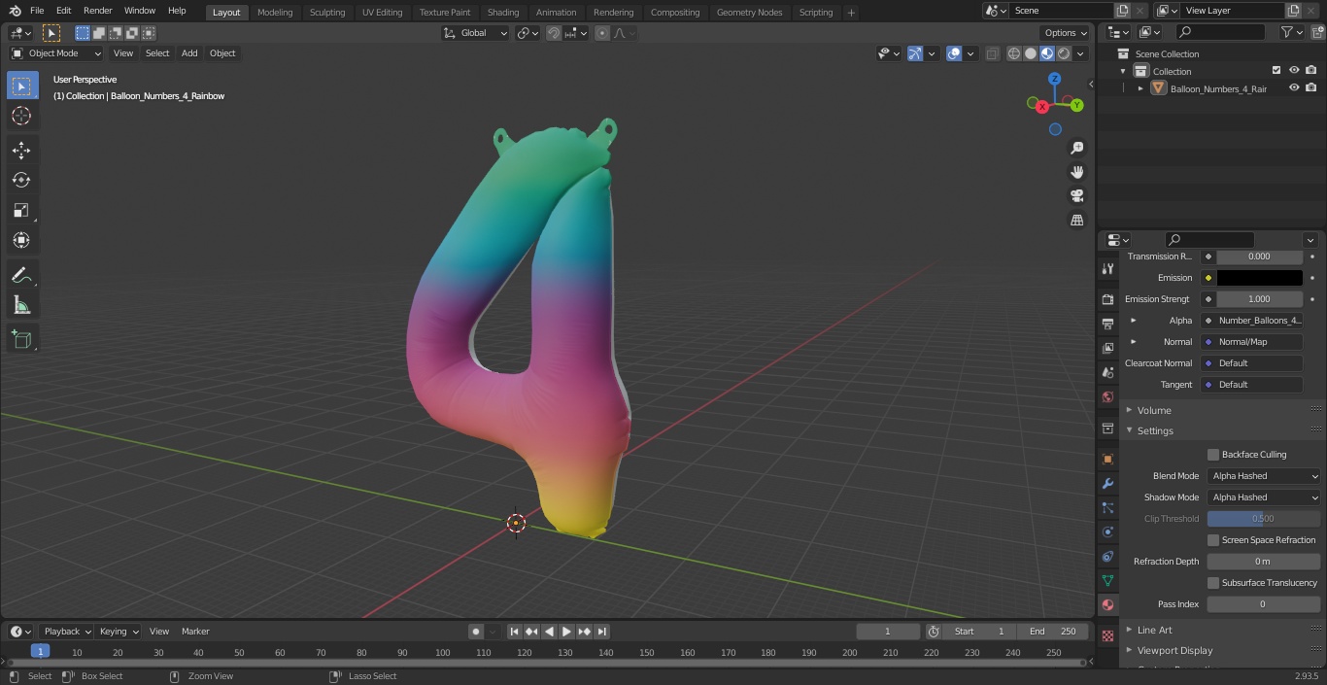Switch to the UV Editing workspace tab
This screenshot has height=685, width=1327.
(x=382, y=13)
